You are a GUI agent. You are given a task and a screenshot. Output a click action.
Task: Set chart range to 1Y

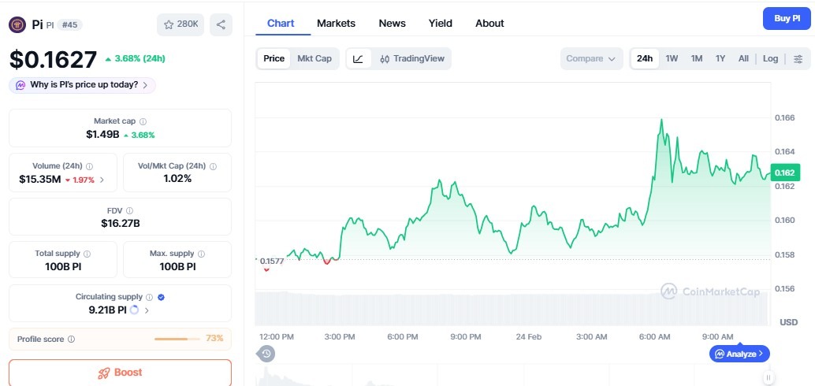[720, 59]
